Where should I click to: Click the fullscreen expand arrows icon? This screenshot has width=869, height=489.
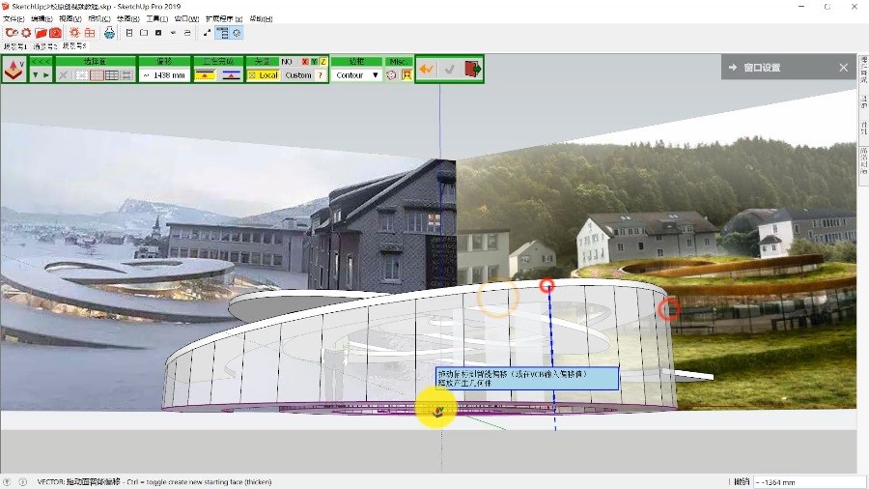[207, 33]
